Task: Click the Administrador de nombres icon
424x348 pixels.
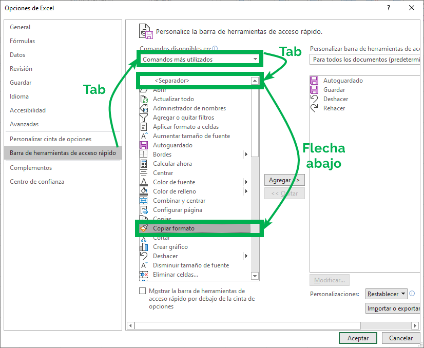Action: tap(144, 108)
